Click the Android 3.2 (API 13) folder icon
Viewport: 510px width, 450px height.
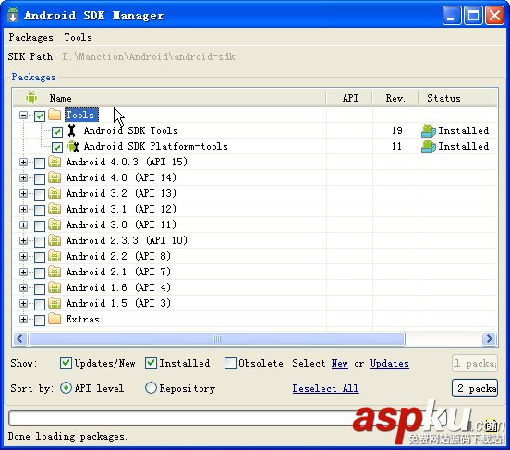click(55, 193)
